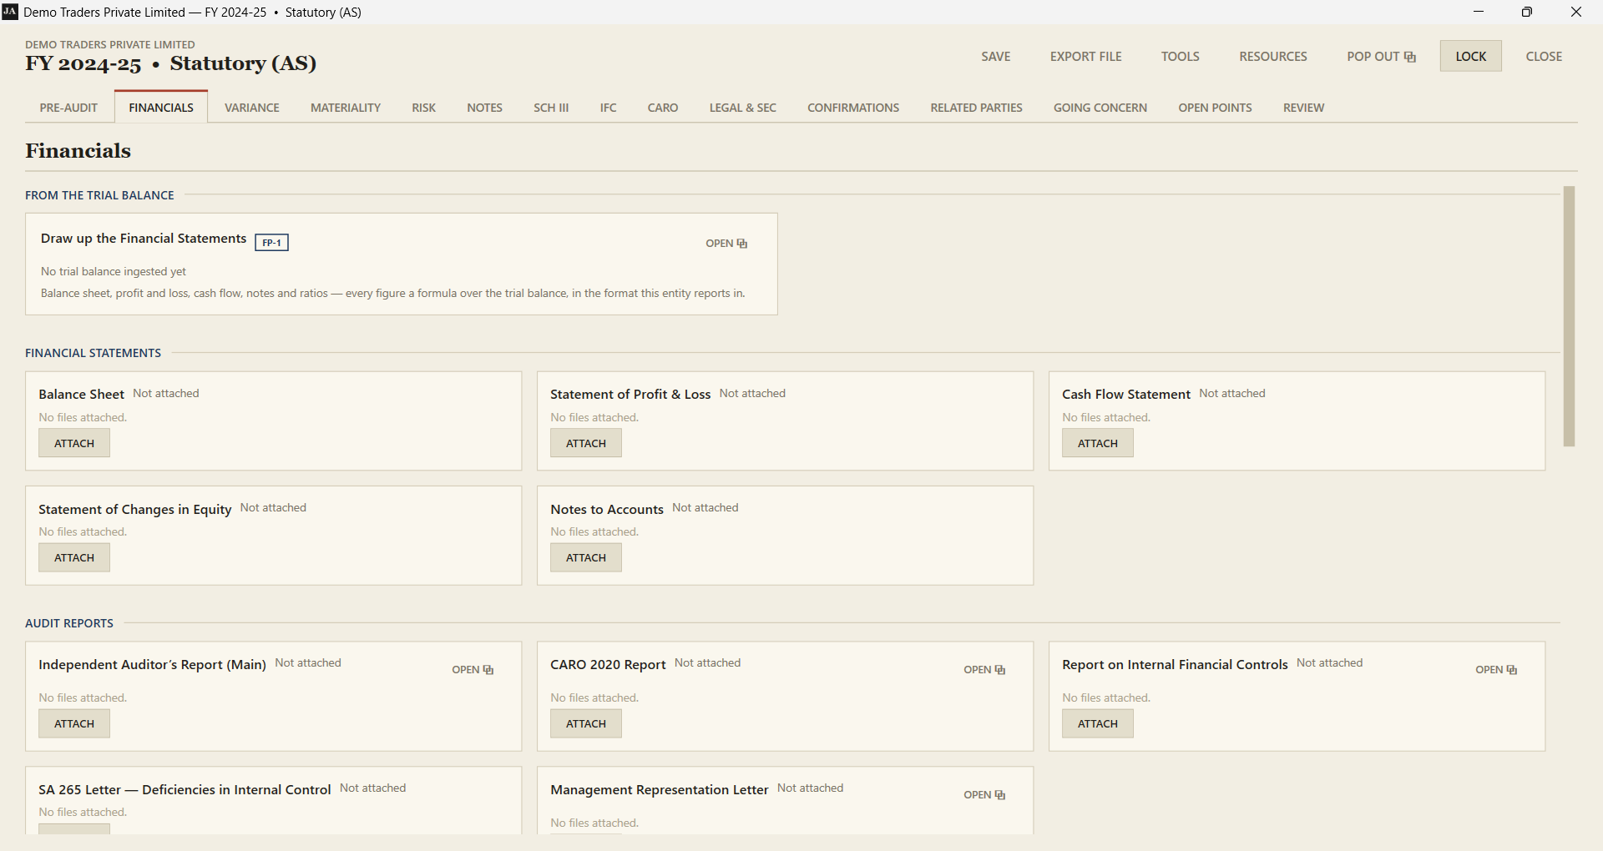Go to the MATERIALITY tab

coord(346,108)
